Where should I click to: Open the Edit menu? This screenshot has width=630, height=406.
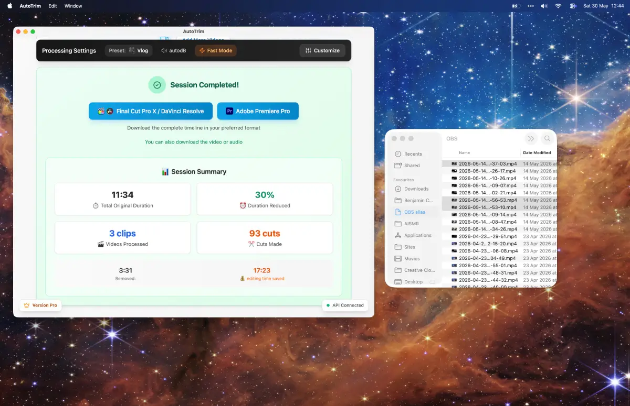pos(52,6)
